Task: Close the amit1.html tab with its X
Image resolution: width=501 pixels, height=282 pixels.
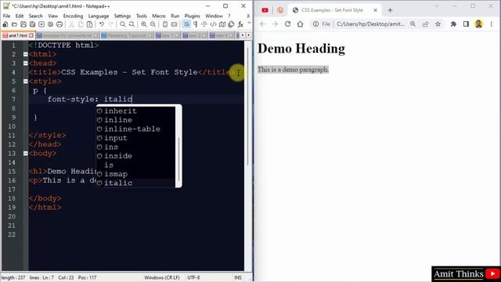Action: [x=31, y=35]
